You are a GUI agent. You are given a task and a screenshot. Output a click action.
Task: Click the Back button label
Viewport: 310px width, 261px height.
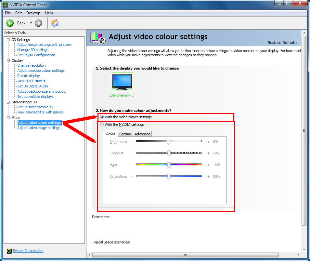[x=21, y=23]
